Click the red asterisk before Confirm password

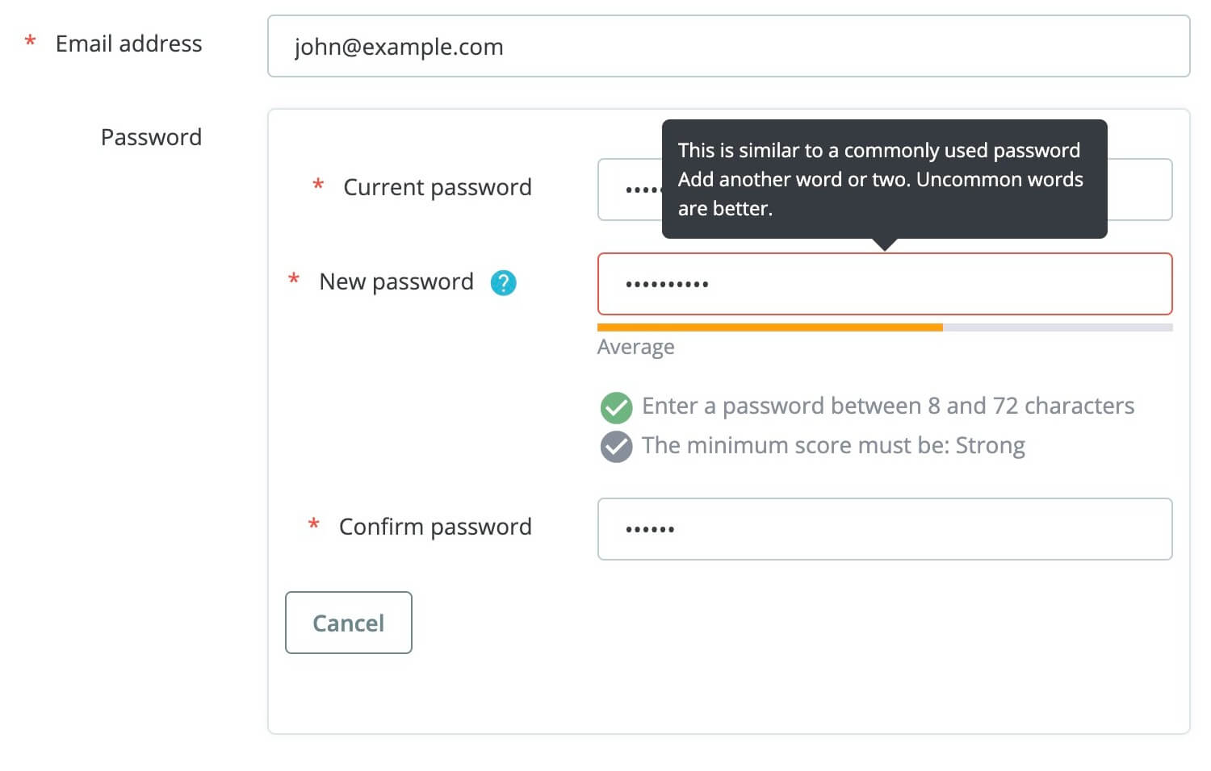(314, 524)
